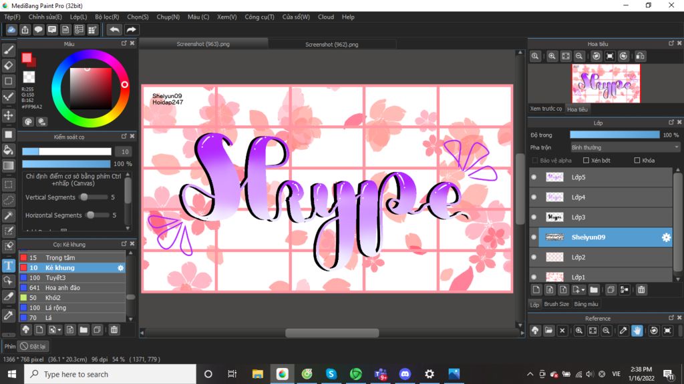Open the Công cụ(T) menu
This screenshot has height=384, width=684.
coord(260,17)
